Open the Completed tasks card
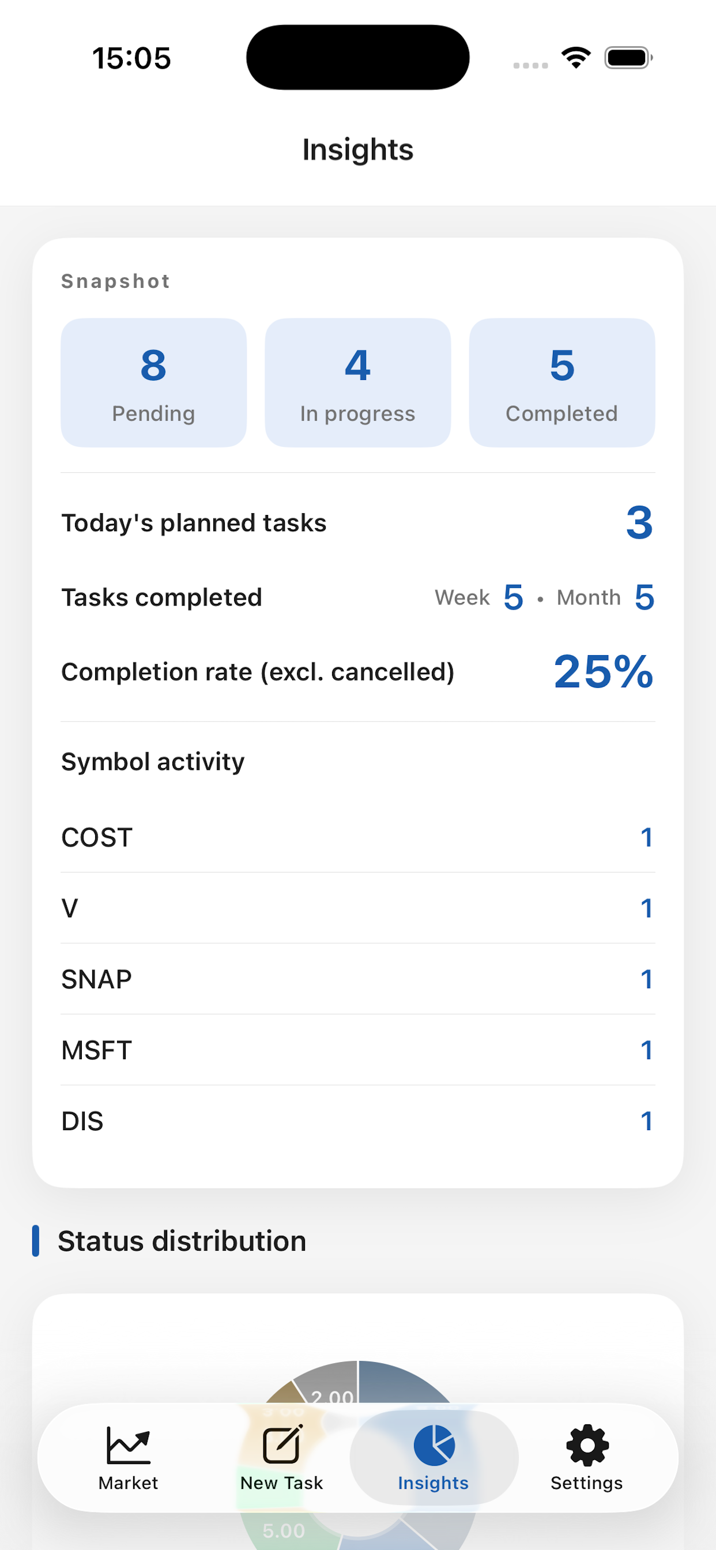The height and width of the screenshot is (1550, 716). [562, 383]
